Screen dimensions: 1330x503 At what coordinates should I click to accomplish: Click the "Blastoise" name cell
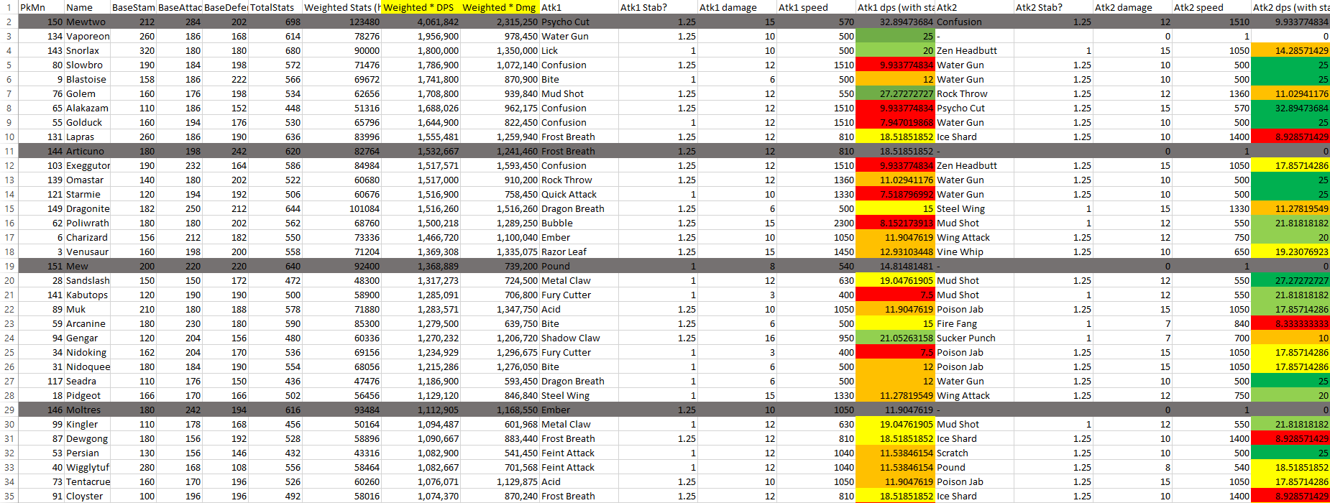(87, 79)
